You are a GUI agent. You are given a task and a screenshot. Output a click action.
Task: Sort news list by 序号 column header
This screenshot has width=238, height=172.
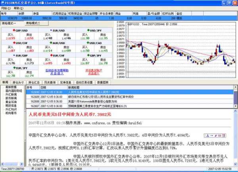[x=33, y=88]
